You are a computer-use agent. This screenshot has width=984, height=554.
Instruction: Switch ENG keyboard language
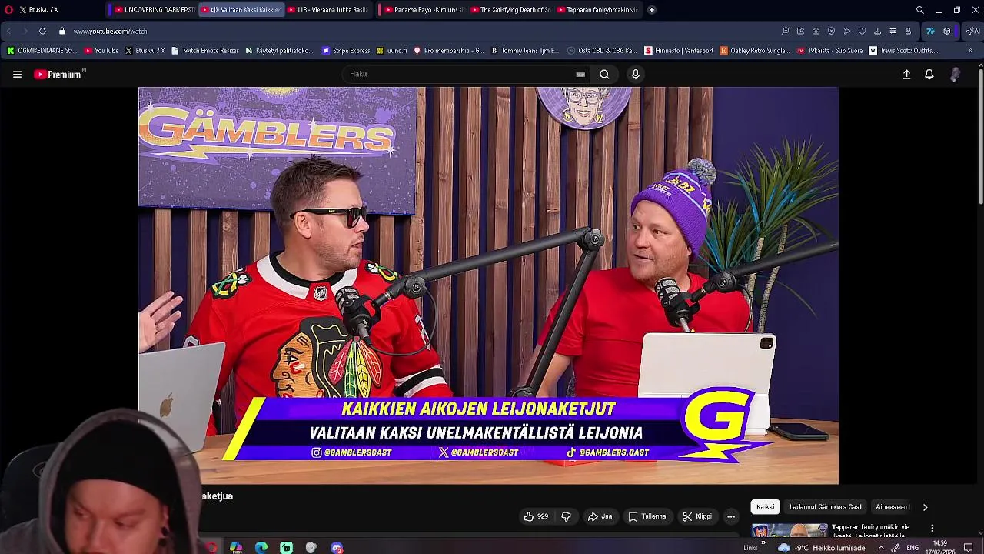[x=913, y=548]
